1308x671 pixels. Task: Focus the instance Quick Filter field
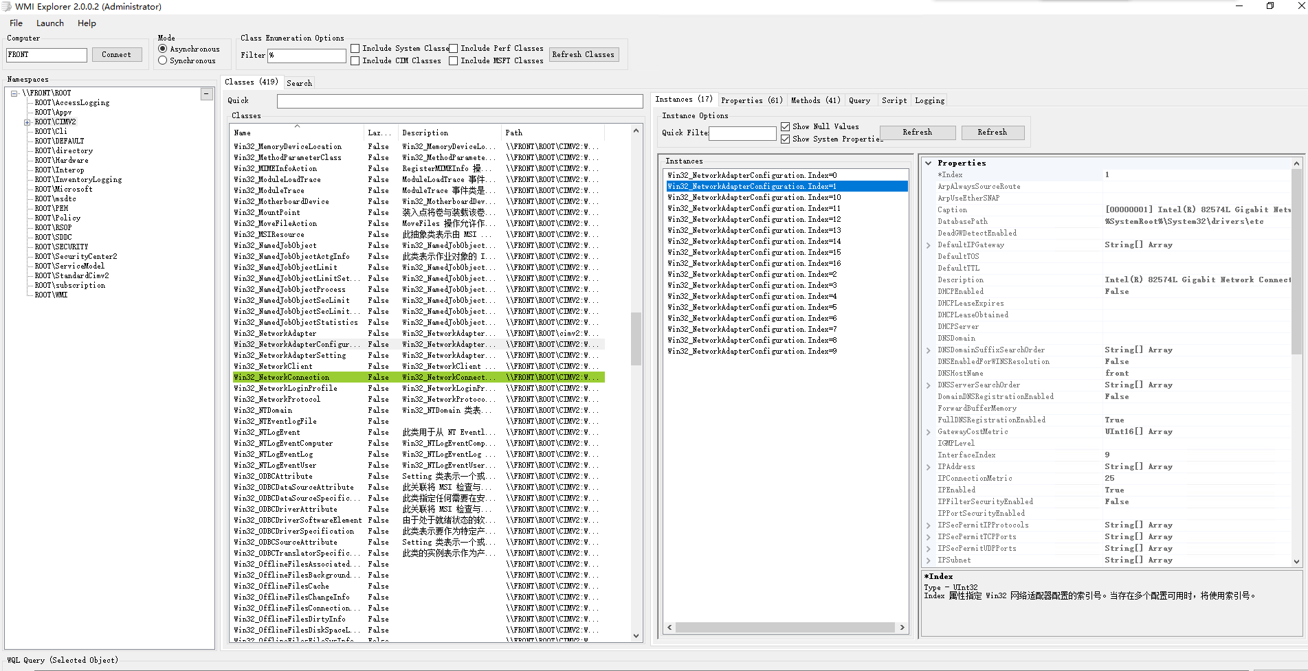pos(742,133)
